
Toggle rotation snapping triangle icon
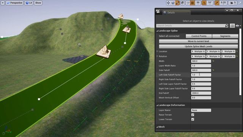pos(204,3)
